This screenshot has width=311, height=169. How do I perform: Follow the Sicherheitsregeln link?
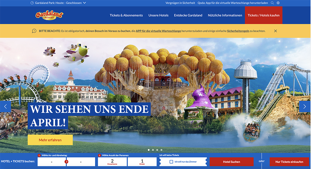coord(238,31)
